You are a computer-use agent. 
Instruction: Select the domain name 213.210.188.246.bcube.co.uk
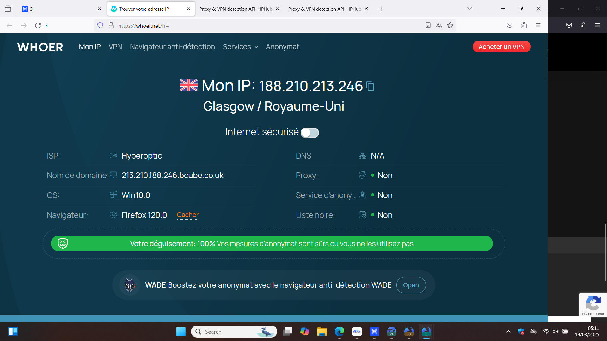[x=173, y=175]
